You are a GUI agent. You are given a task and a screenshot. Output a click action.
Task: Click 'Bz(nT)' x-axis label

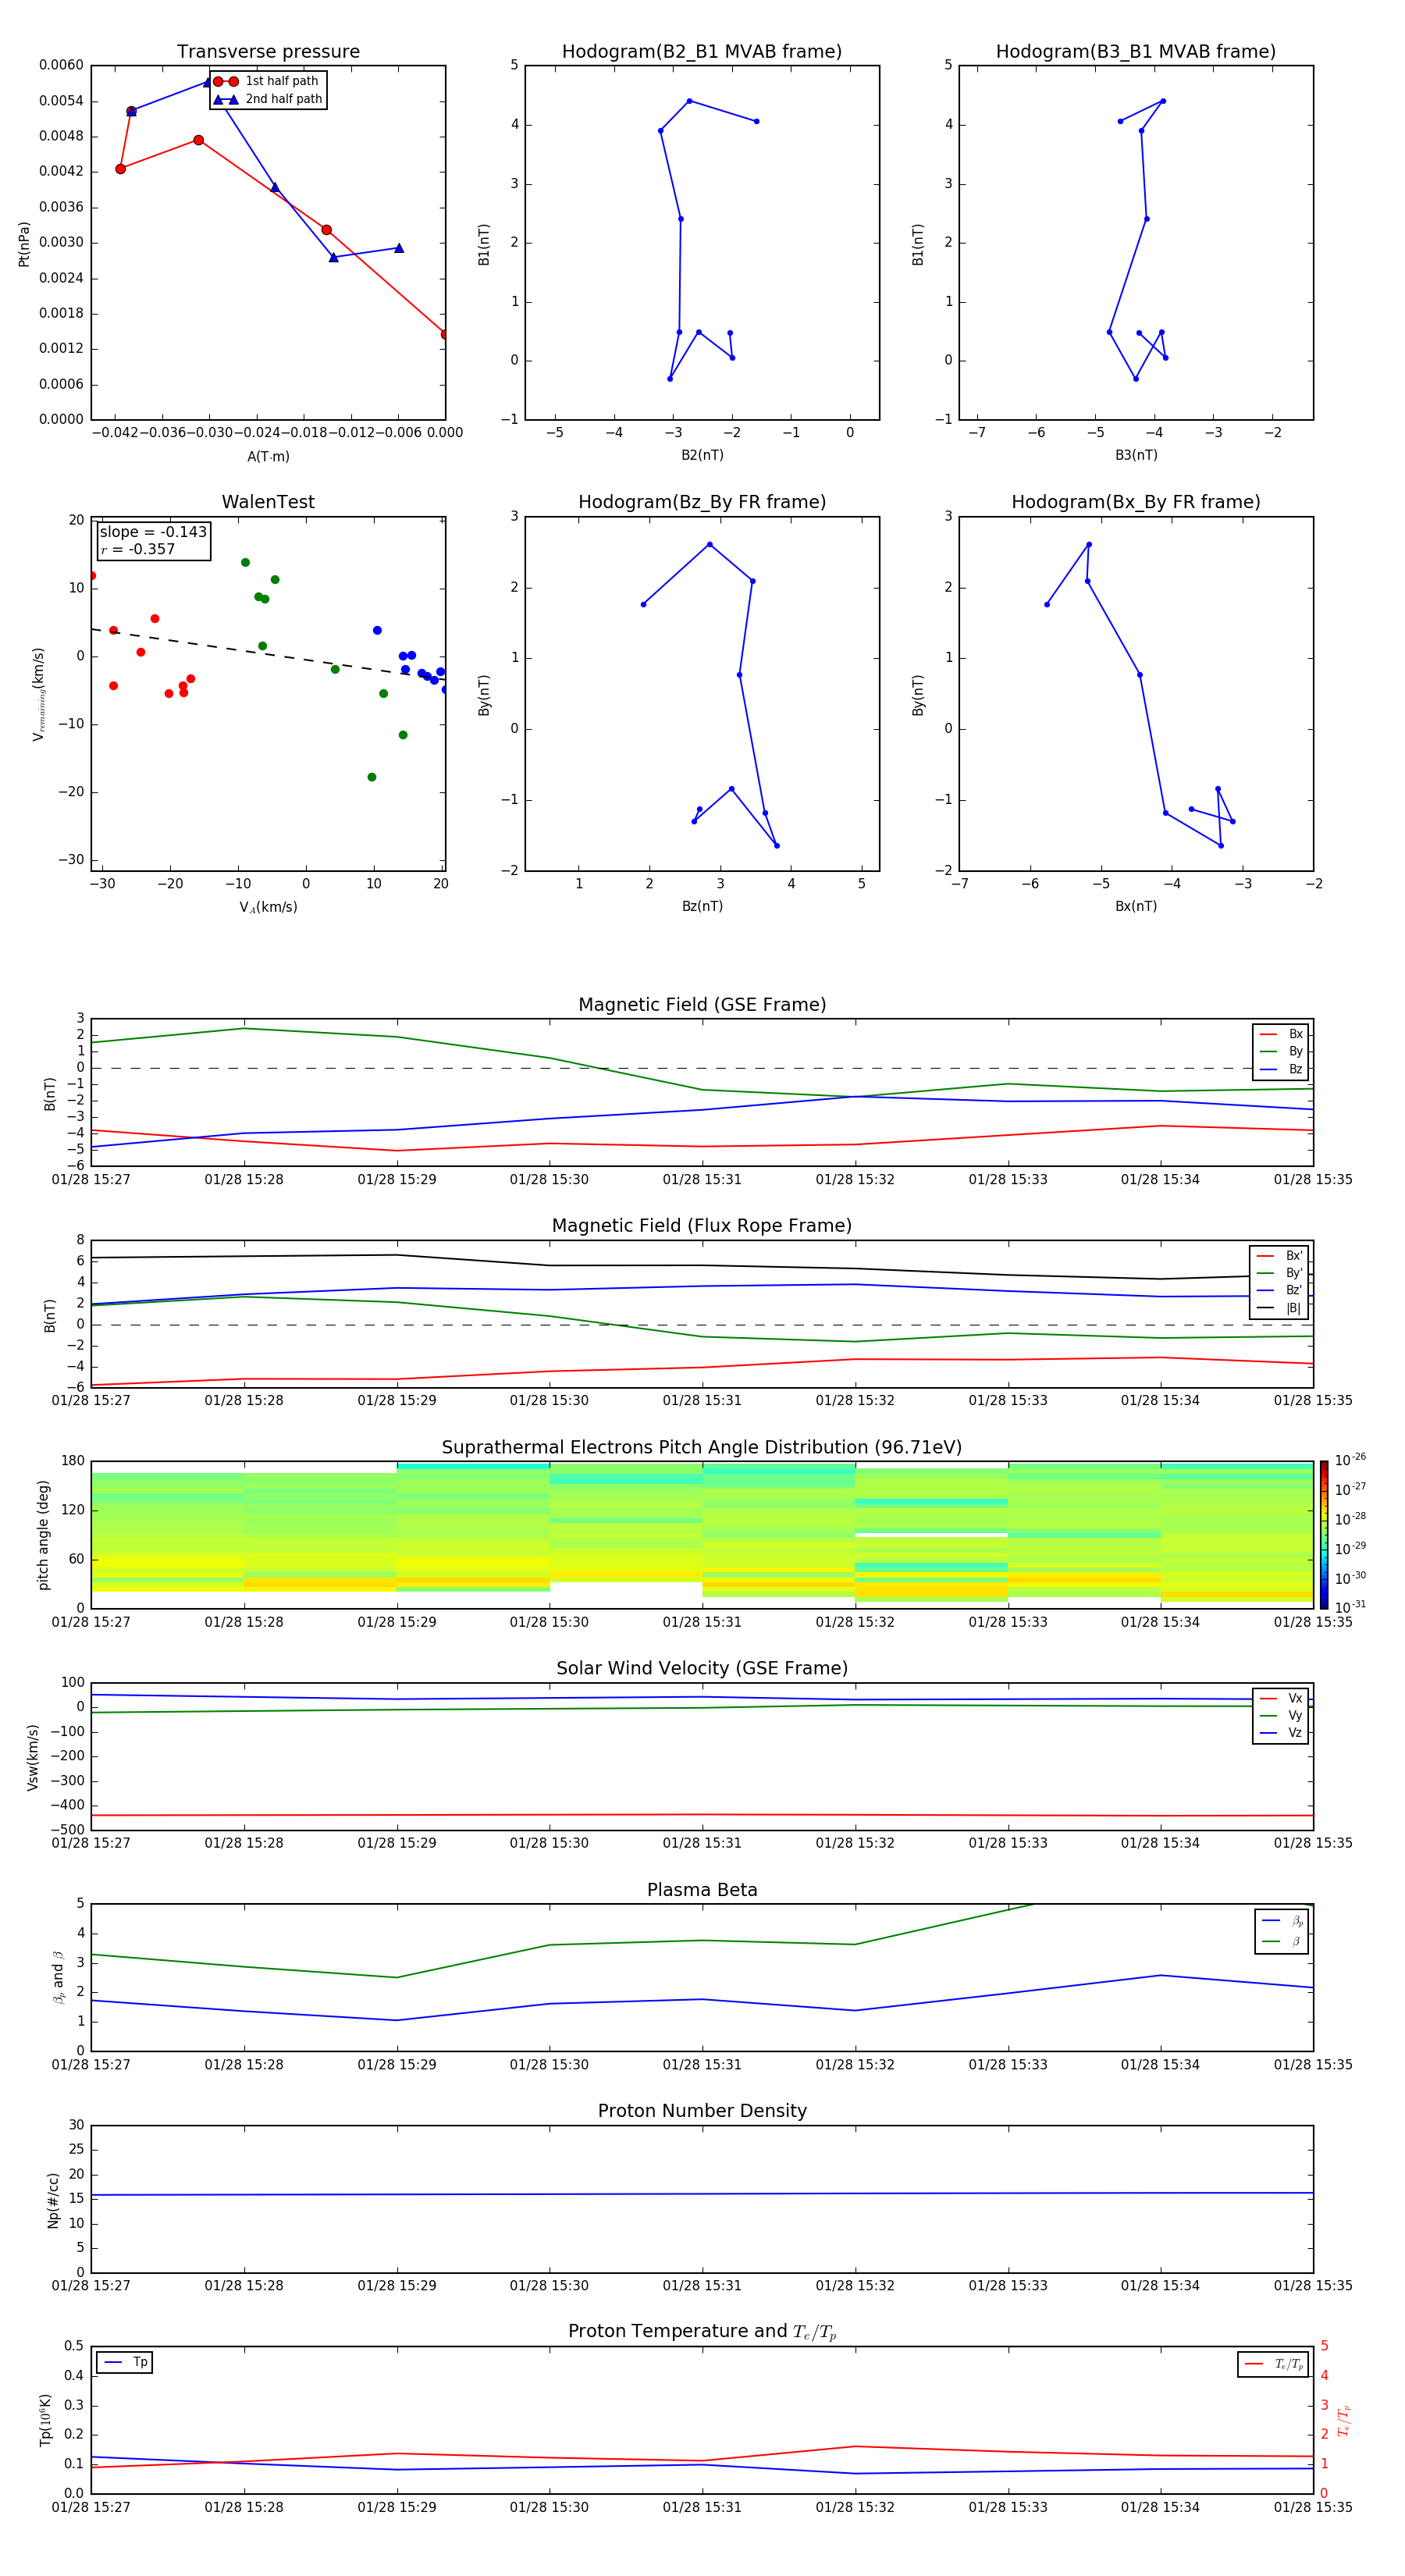702,906
